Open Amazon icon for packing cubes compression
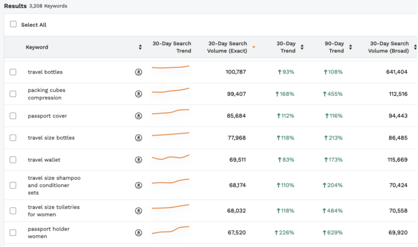The width and height of the screenshot is (418, 247). [x=138, y=94]
